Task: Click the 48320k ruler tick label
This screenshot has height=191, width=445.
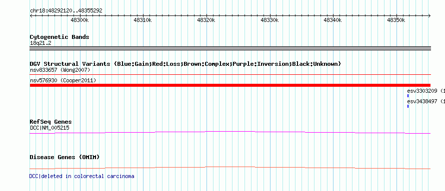Action: [x=206, y=20]
